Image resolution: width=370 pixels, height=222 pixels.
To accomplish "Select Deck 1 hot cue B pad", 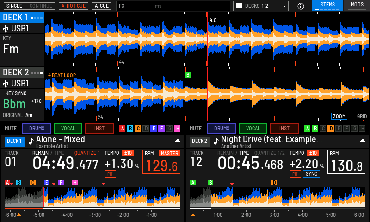I will pyautogui.click(x=130, y=129).
